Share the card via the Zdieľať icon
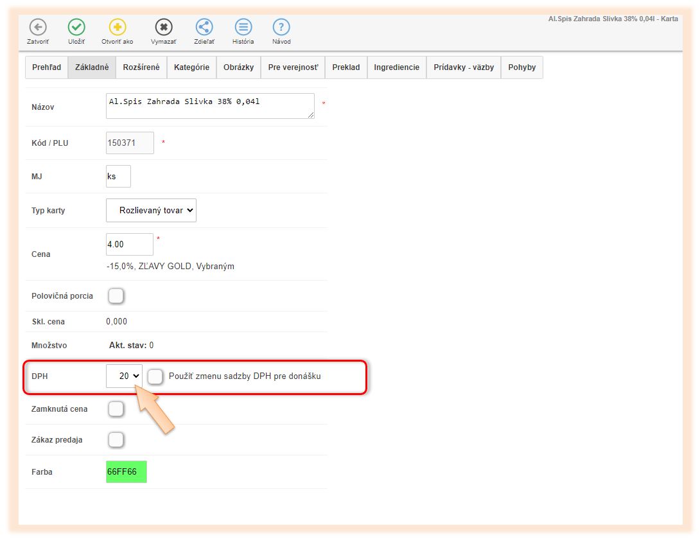Screen dimensions: 700x546 tap(204, 27)
